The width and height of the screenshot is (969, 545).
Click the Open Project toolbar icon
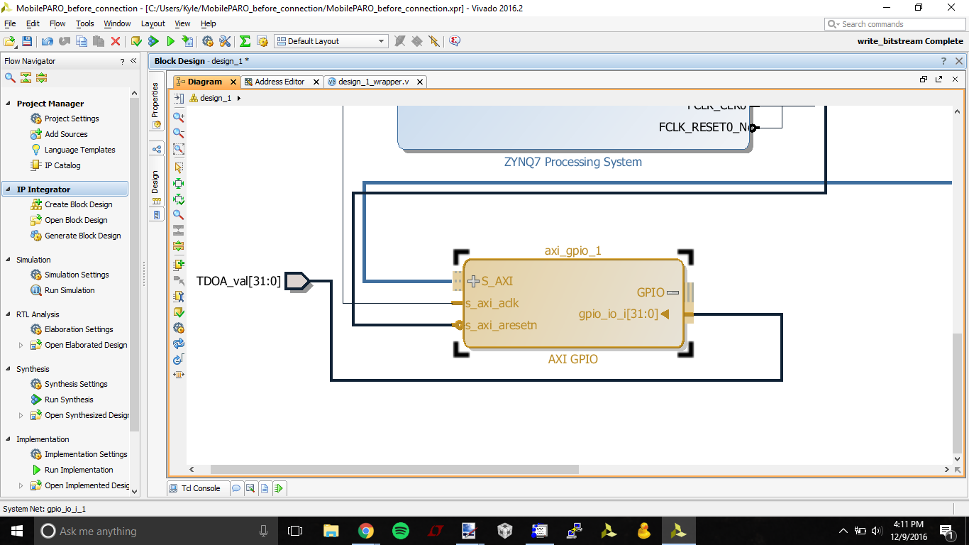point(10,41)
